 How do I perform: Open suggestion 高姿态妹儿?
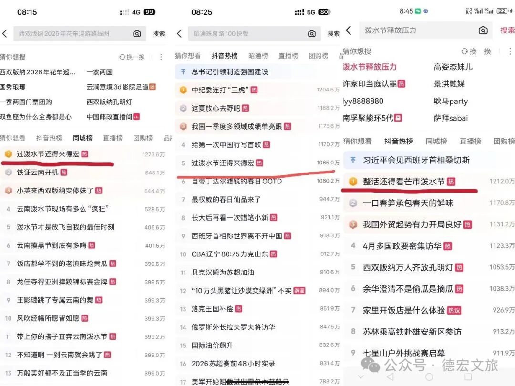point(453,67)
